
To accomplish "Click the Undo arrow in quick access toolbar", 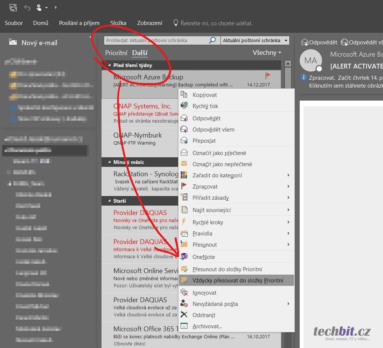I will 27,7.
